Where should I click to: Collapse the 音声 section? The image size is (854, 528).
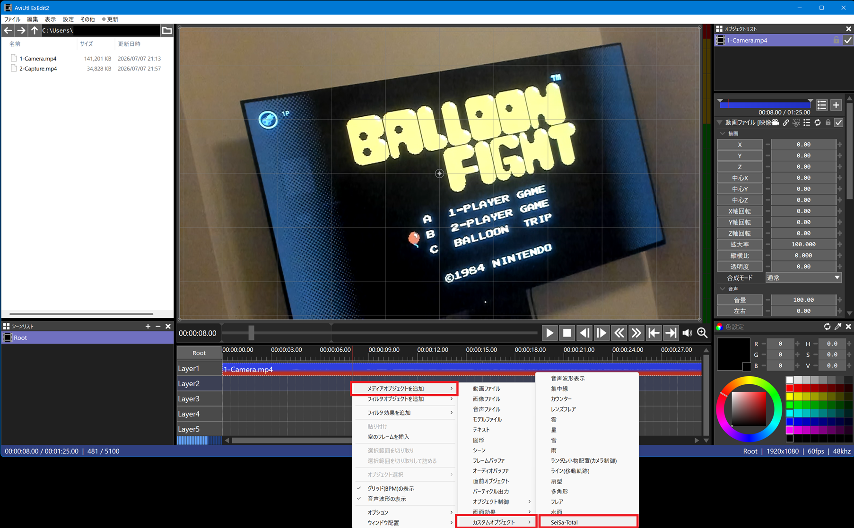coord(722,289)
